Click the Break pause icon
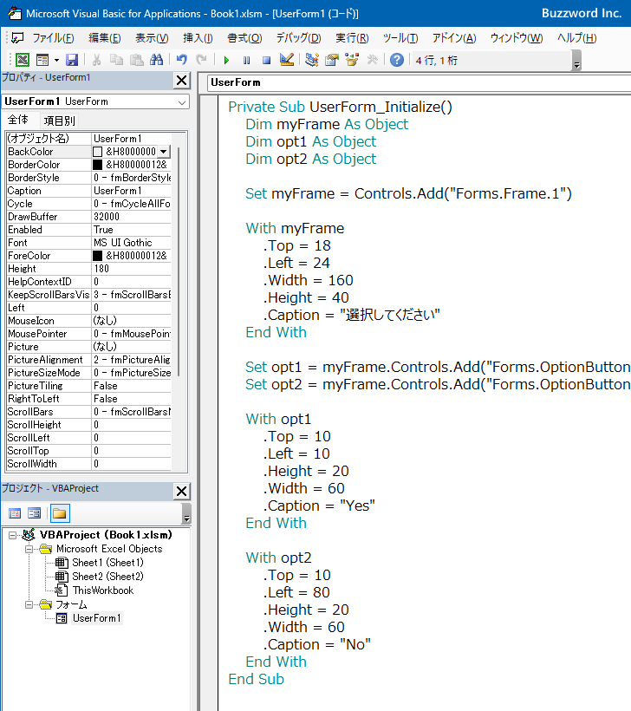 pyautogui.click(x=247, y=60)
